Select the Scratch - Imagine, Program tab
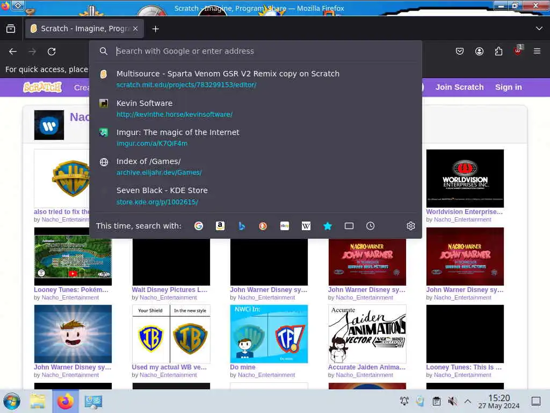Image resolution: width=550 pixels, height=413 pixels. point(84,29)
